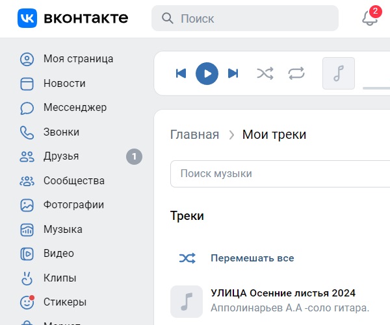The image size is (390, 325).
Task: Click the Клипы text label
Action: tap(60, 278)
